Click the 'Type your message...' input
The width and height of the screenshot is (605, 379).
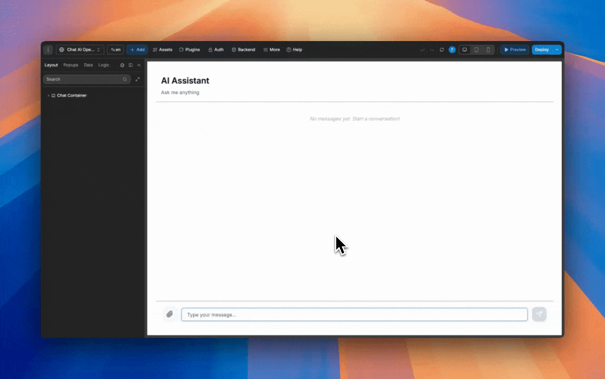pos(355,315)
